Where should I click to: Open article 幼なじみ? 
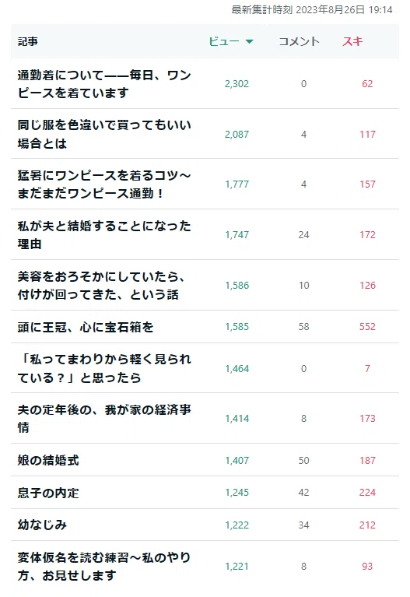click(x=42, y=525)
